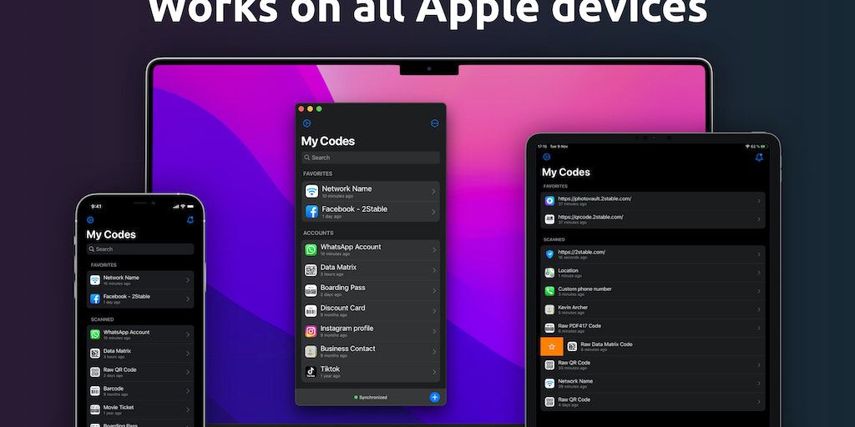Open Custom phone number entry on iPad
This screenshot has width=855, height=427.
coord(653,291)
